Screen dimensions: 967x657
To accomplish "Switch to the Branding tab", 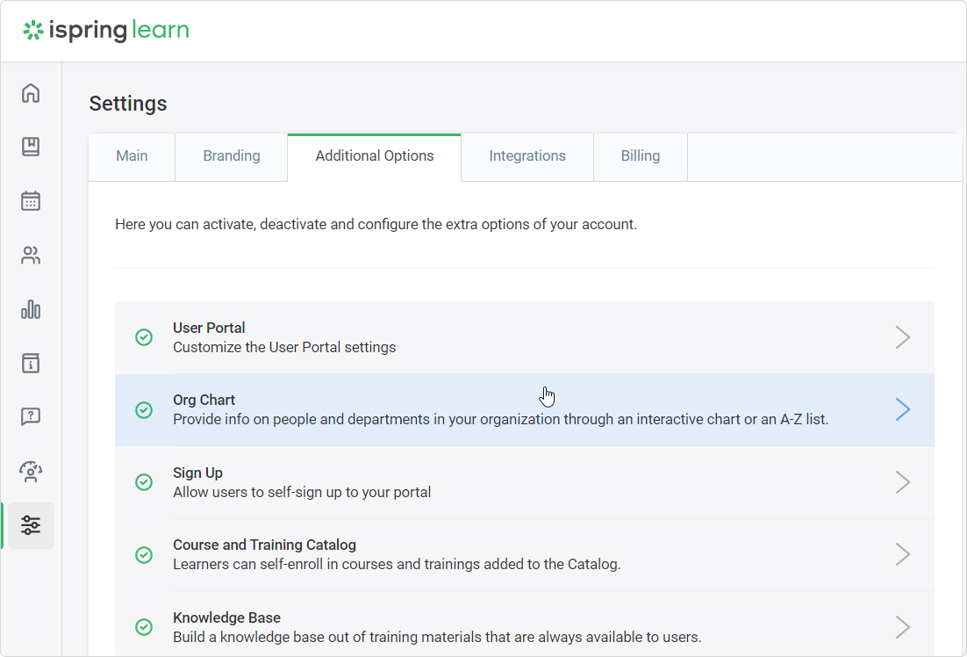I will tap(231, 155).
